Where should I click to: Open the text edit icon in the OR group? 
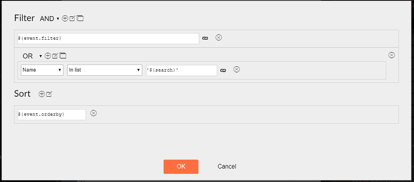55,56
